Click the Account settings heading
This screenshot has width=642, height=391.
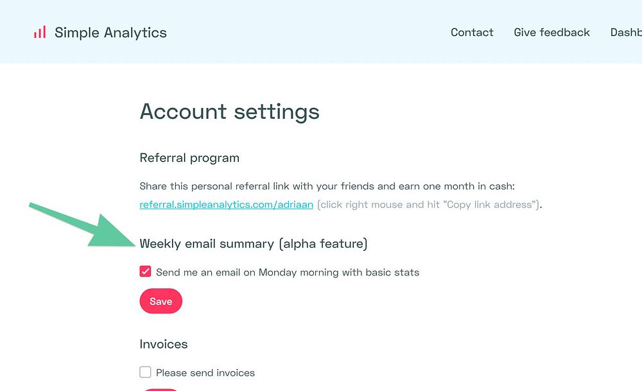(x=229, y=112)
